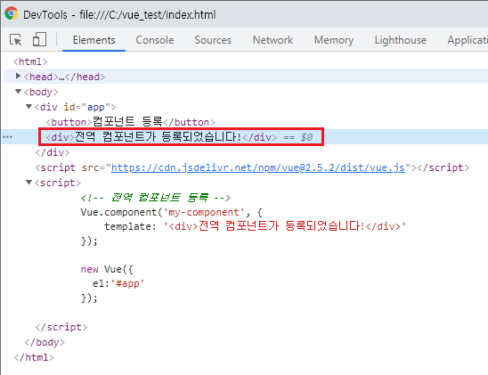
Task: Go to the Network tab
Action: tap(272, 40)
